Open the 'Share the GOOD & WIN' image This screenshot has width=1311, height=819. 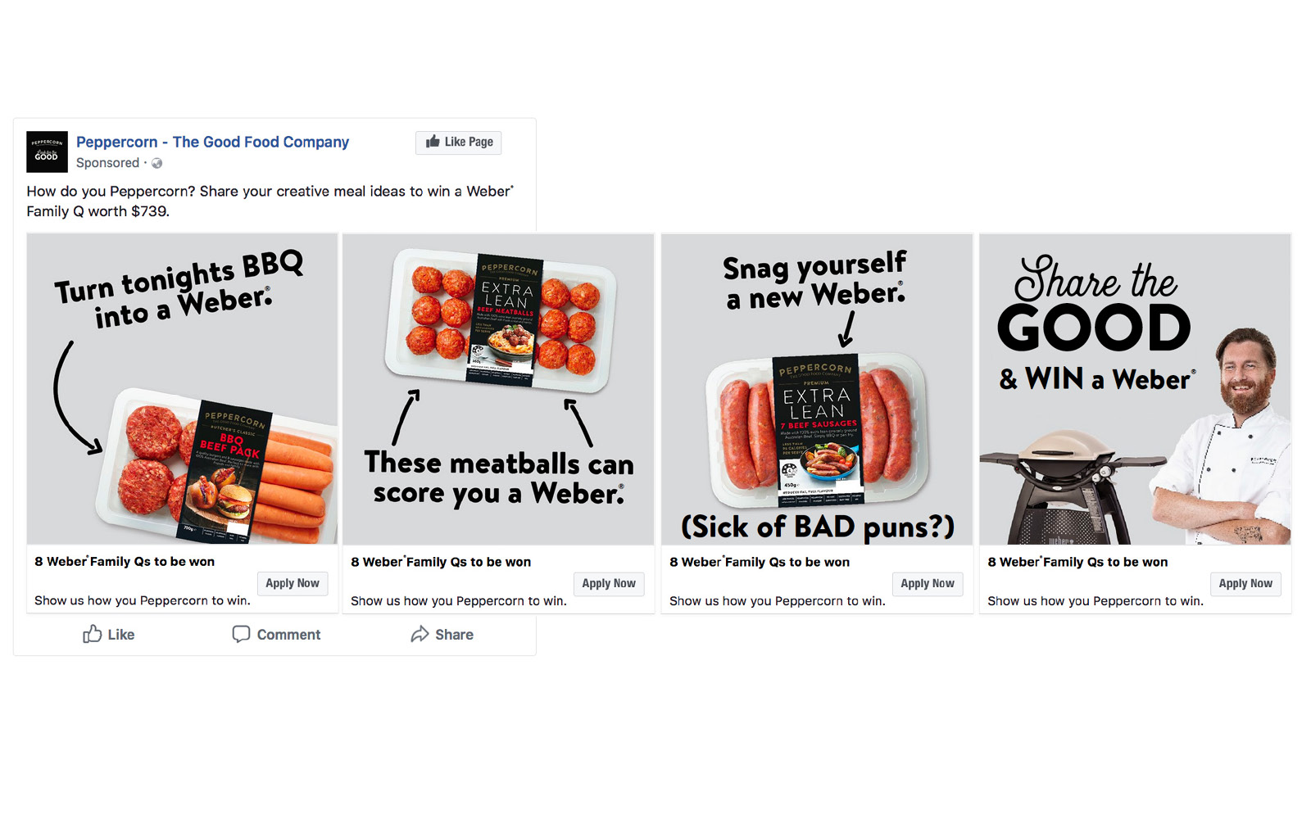pyautogui.click(x=1135, y=389)
